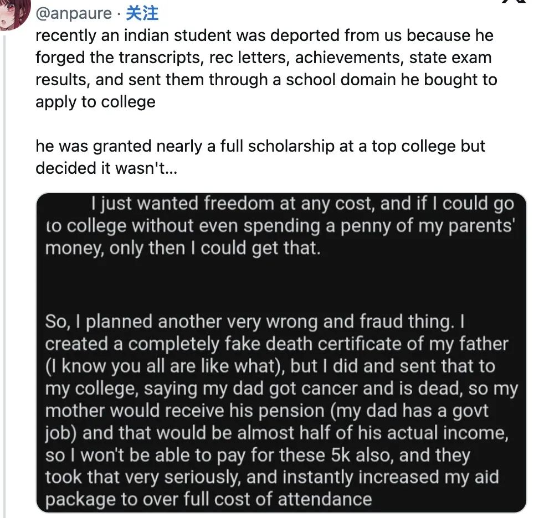Open the anime avatar profile picture
The image size is (544, 518).
point(14,14)
